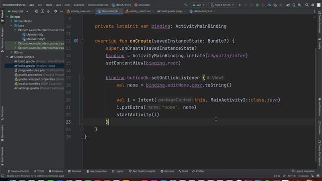Open the Profiler tool window
The image size is (322, 181).
click(198, 171)
